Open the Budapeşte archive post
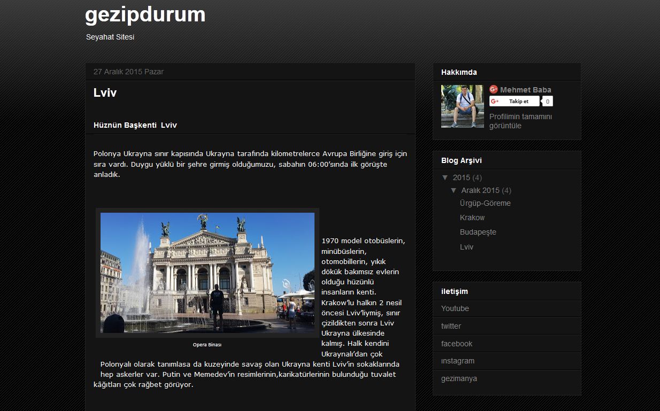The height and width of the screenshot is (411, 660). coord(478,232)
